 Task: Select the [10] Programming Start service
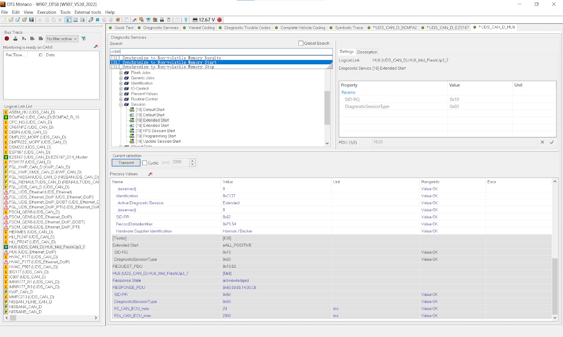156,136
